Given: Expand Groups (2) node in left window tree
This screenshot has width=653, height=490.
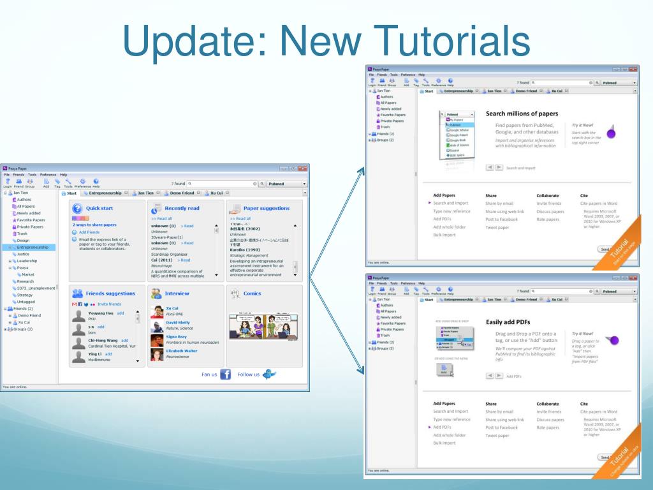Looking at the screenshot, I should tap(5, 329).
